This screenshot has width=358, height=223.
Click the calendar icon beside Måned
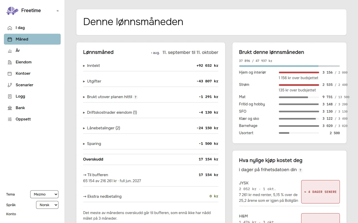pyautogui.click(x=10, y=39)
